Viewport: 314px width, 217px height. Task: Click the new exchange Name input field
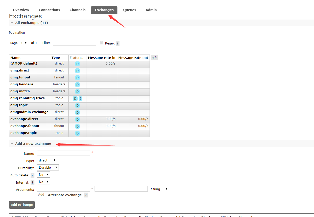pos(63,153)
